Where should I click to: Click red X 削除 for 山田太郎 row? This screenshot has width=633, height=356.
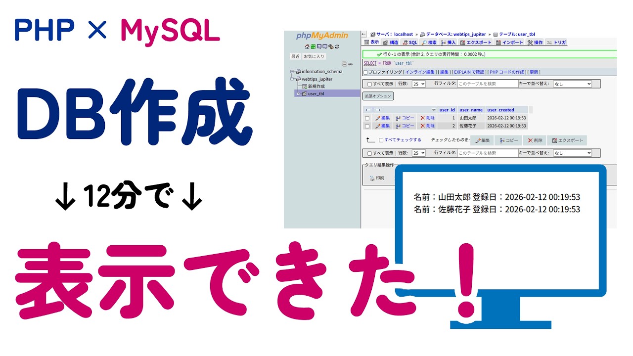tap(423, 118)
